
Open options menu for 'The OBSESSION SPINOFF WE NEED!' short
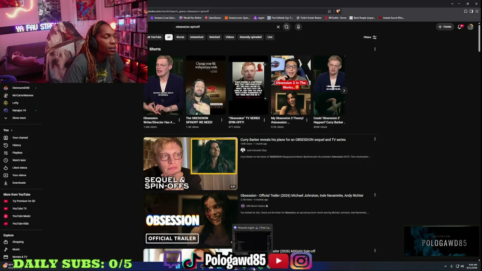pyautogui.click(x=222, y=120)
